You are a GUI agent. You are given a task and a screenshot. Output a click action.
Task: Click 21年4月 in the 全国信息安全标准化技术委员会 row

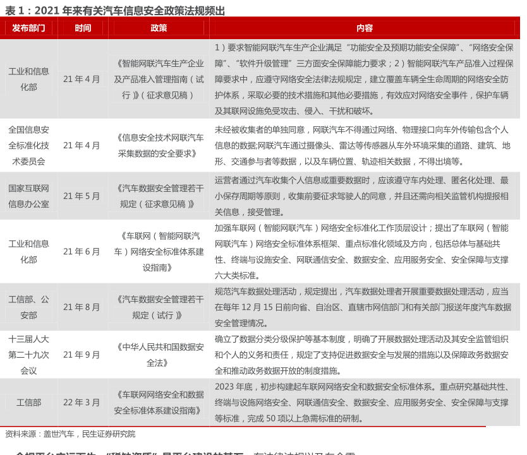(82, 145)
